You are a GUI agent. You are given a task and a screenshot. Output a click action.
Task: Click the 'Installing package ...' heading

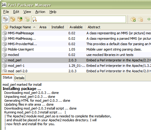tap(22, 89)
